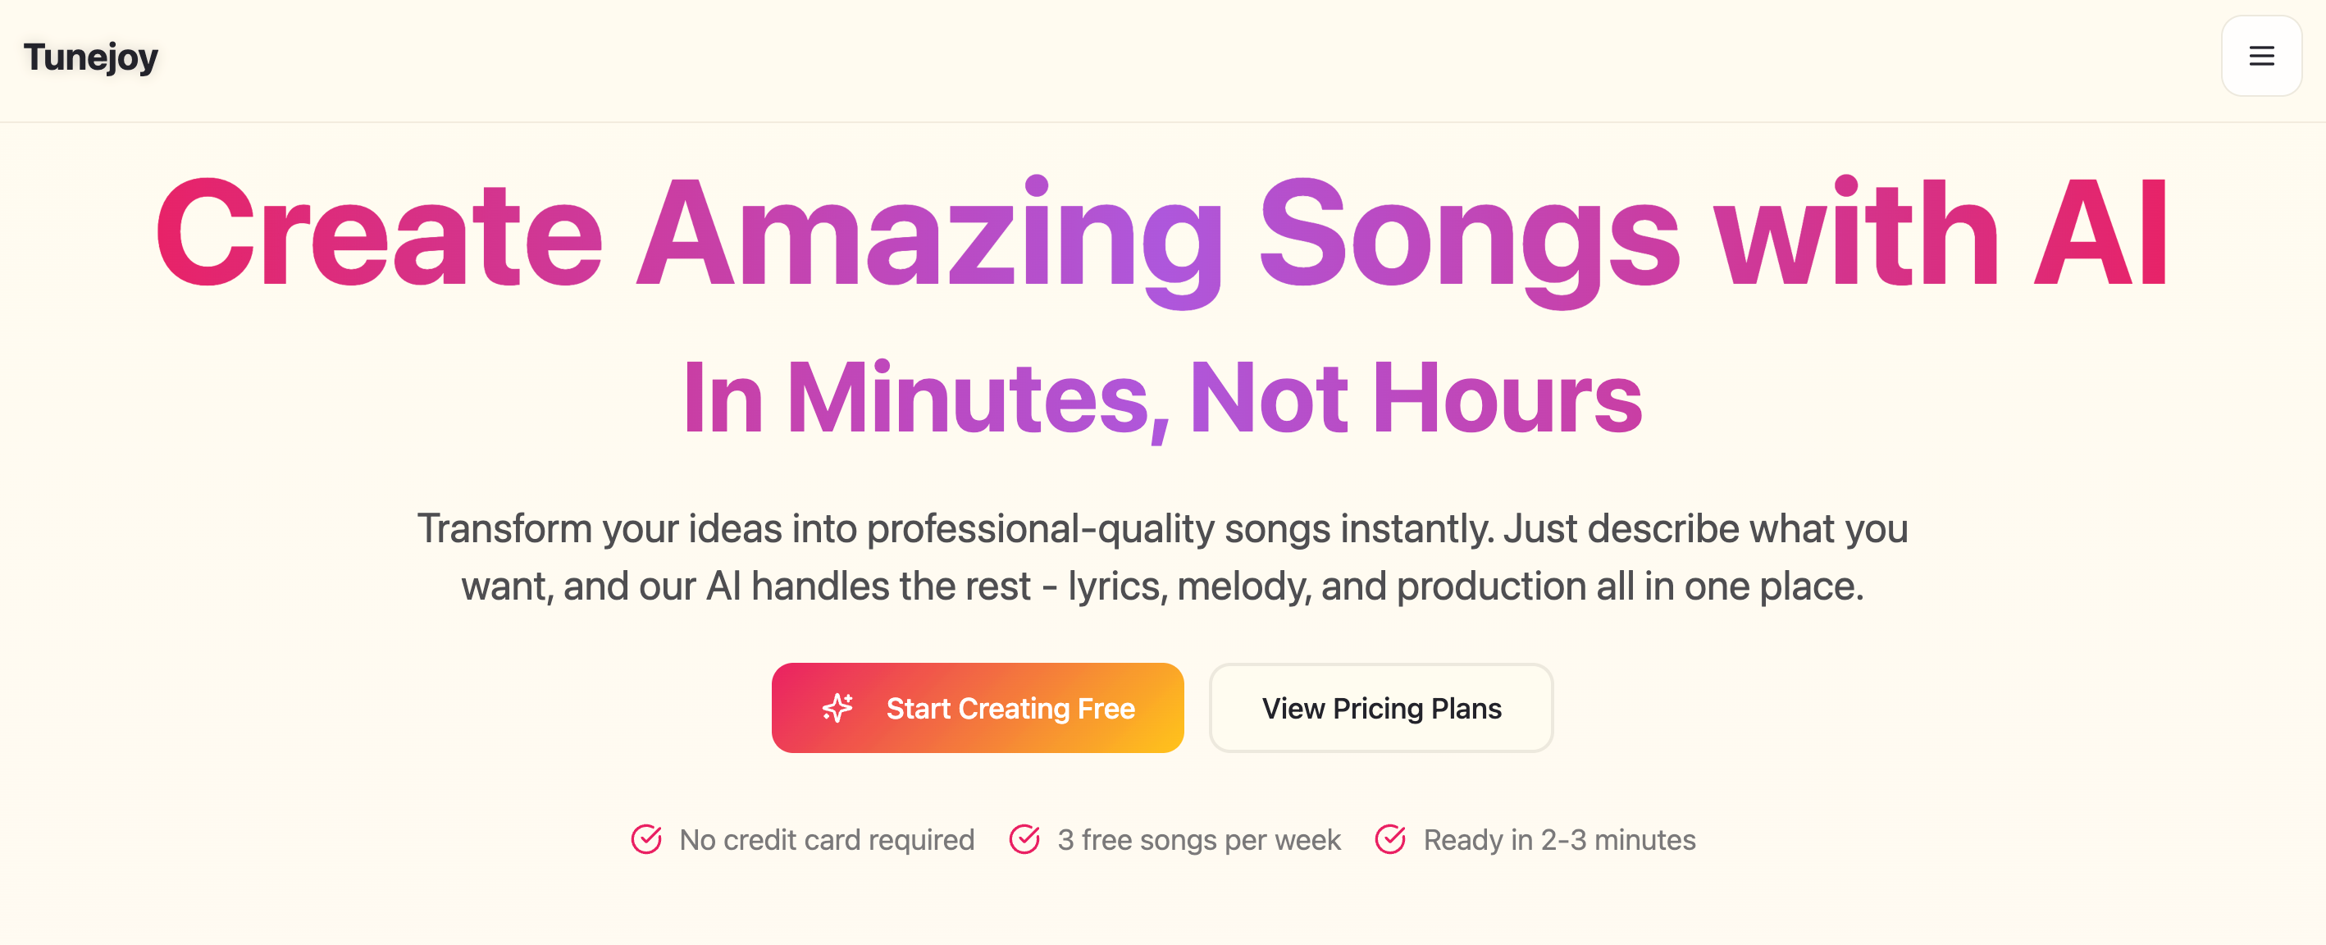Click checkmark icon beside Ready in 2-3 minutes
Screen dimensions: 2326x945
(x=1389, y=839)
